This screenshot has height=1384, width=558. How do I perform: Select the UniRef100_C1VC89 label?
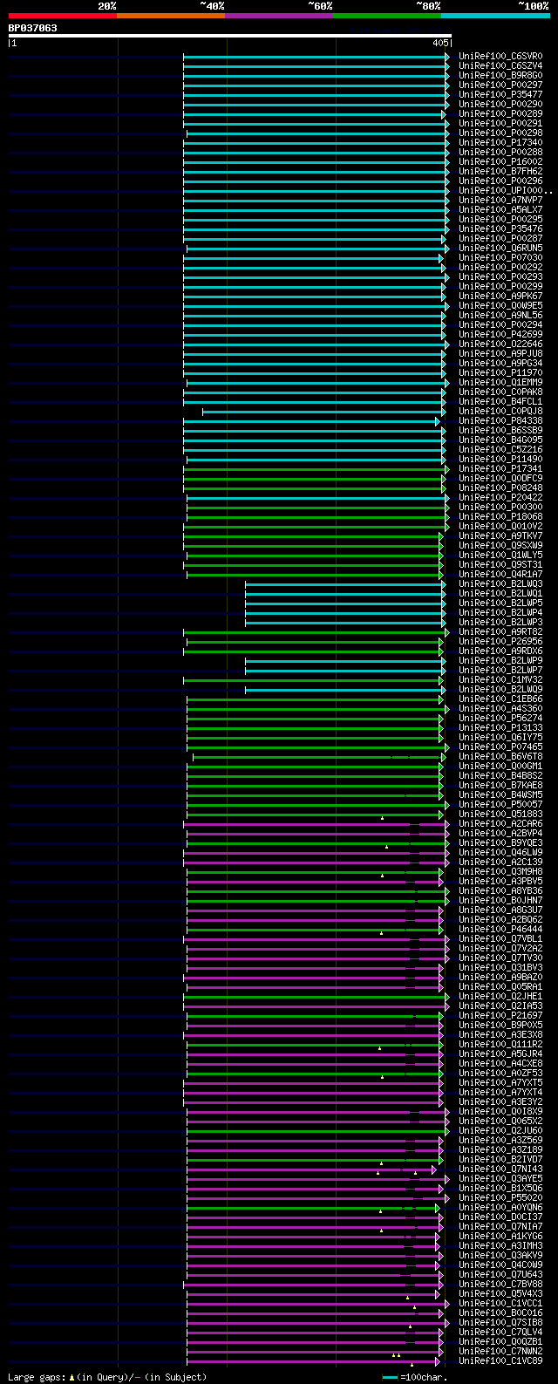[500, 1360]
